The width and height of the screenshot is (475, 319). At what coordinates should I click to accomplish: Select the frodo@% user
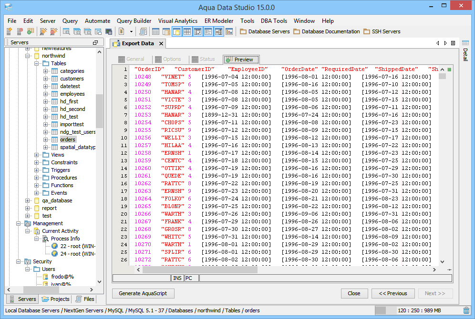click(62, 277)
